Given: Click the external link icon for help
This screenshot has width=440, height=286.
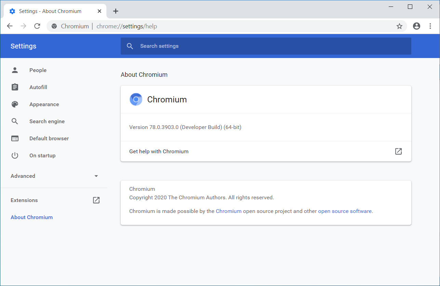Looking at the screenshot, I should click(398, 151).
